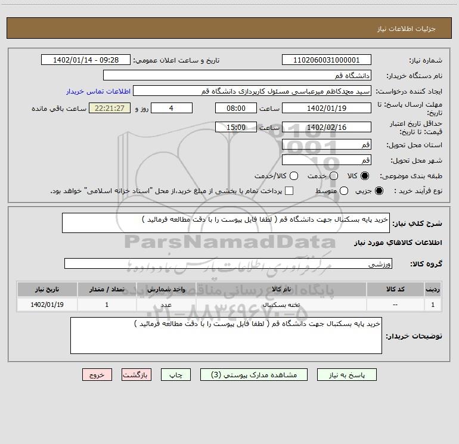Image resolution: width=459 pixels, height=444 pixels.
Task: Click the row number 1 cell
Action: [433, 305]
